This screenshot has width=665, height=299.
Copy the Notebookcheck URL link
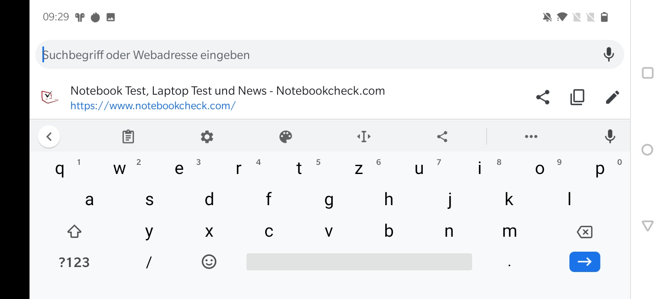577,97
